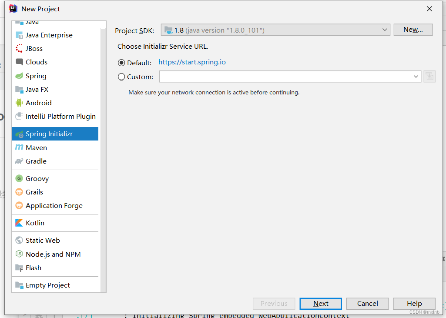Click the red JBoss icon
This screenshot has height=318, width=446.
pos(19,48)
